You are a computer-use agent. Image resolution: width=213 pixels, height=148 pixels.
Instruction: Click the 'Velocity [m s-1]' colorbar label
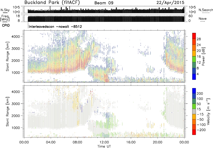coord(208,111)
